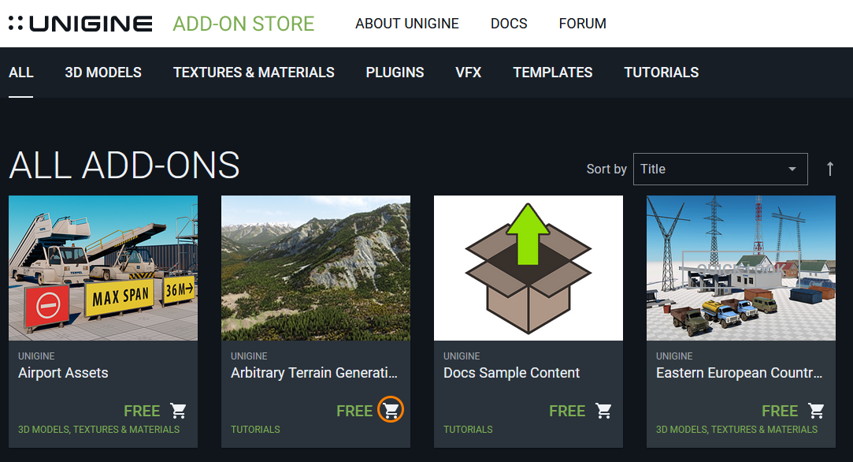
Task: Add Airport Assets to cart
Action: (178, 410)
